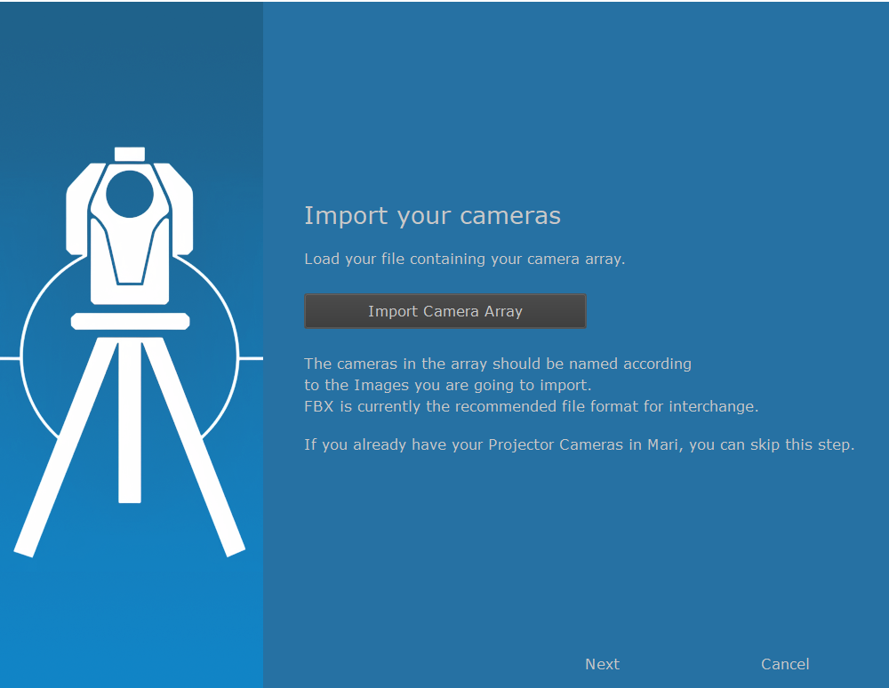Click the "Import your cameras" heading
The image size is (889, 688).
pyautogui.click(x=432, y=216)
